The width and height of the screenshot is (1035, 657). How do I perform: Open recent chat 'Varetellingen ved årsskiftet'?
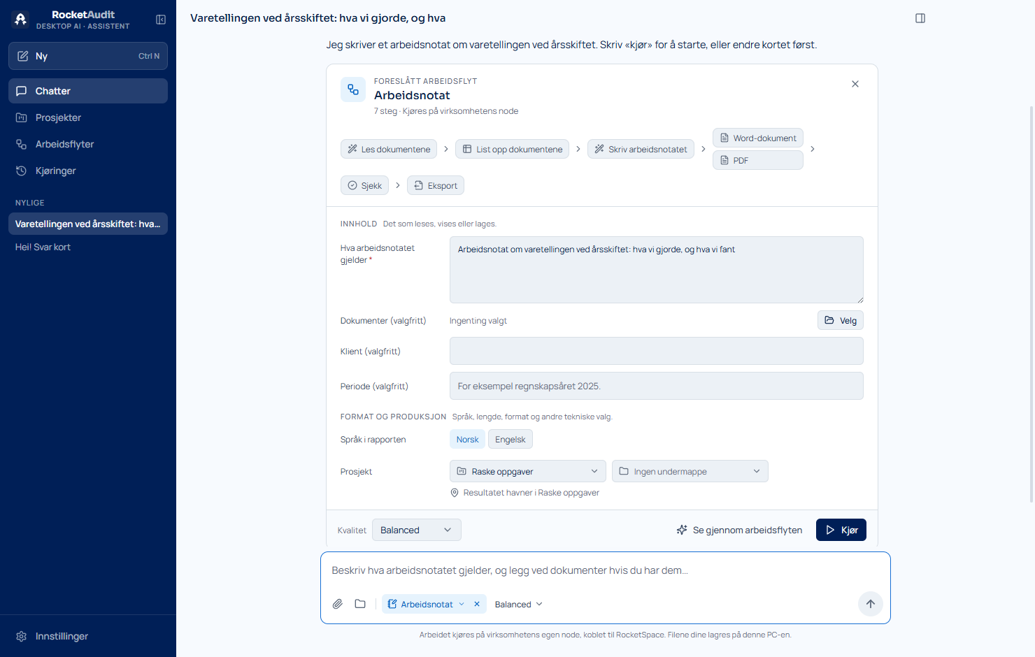[88, 224]
